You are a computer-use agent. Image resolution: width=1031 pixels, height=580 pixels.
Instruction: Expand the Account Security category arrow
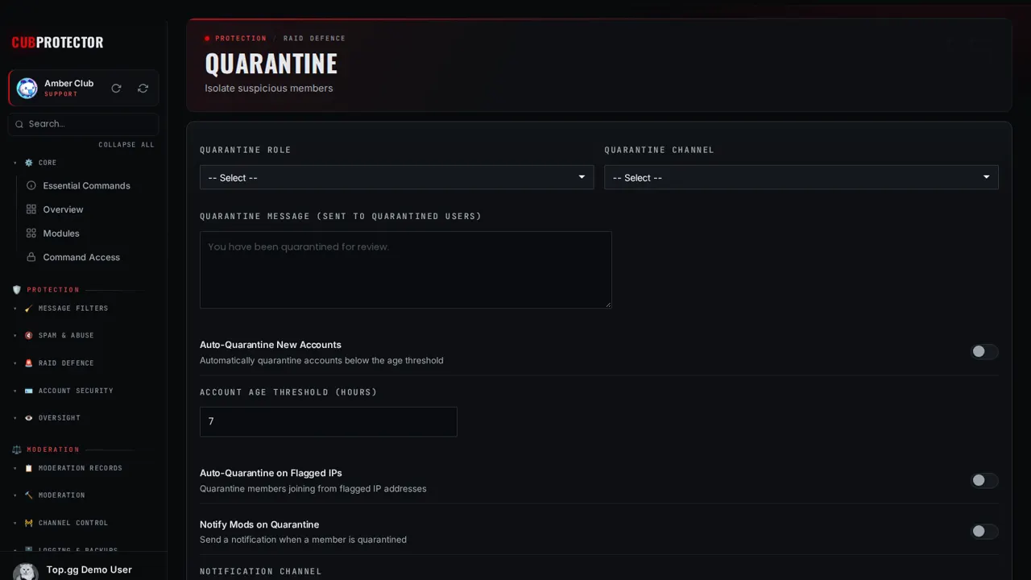pyautogui.click(x=14, y=391)
